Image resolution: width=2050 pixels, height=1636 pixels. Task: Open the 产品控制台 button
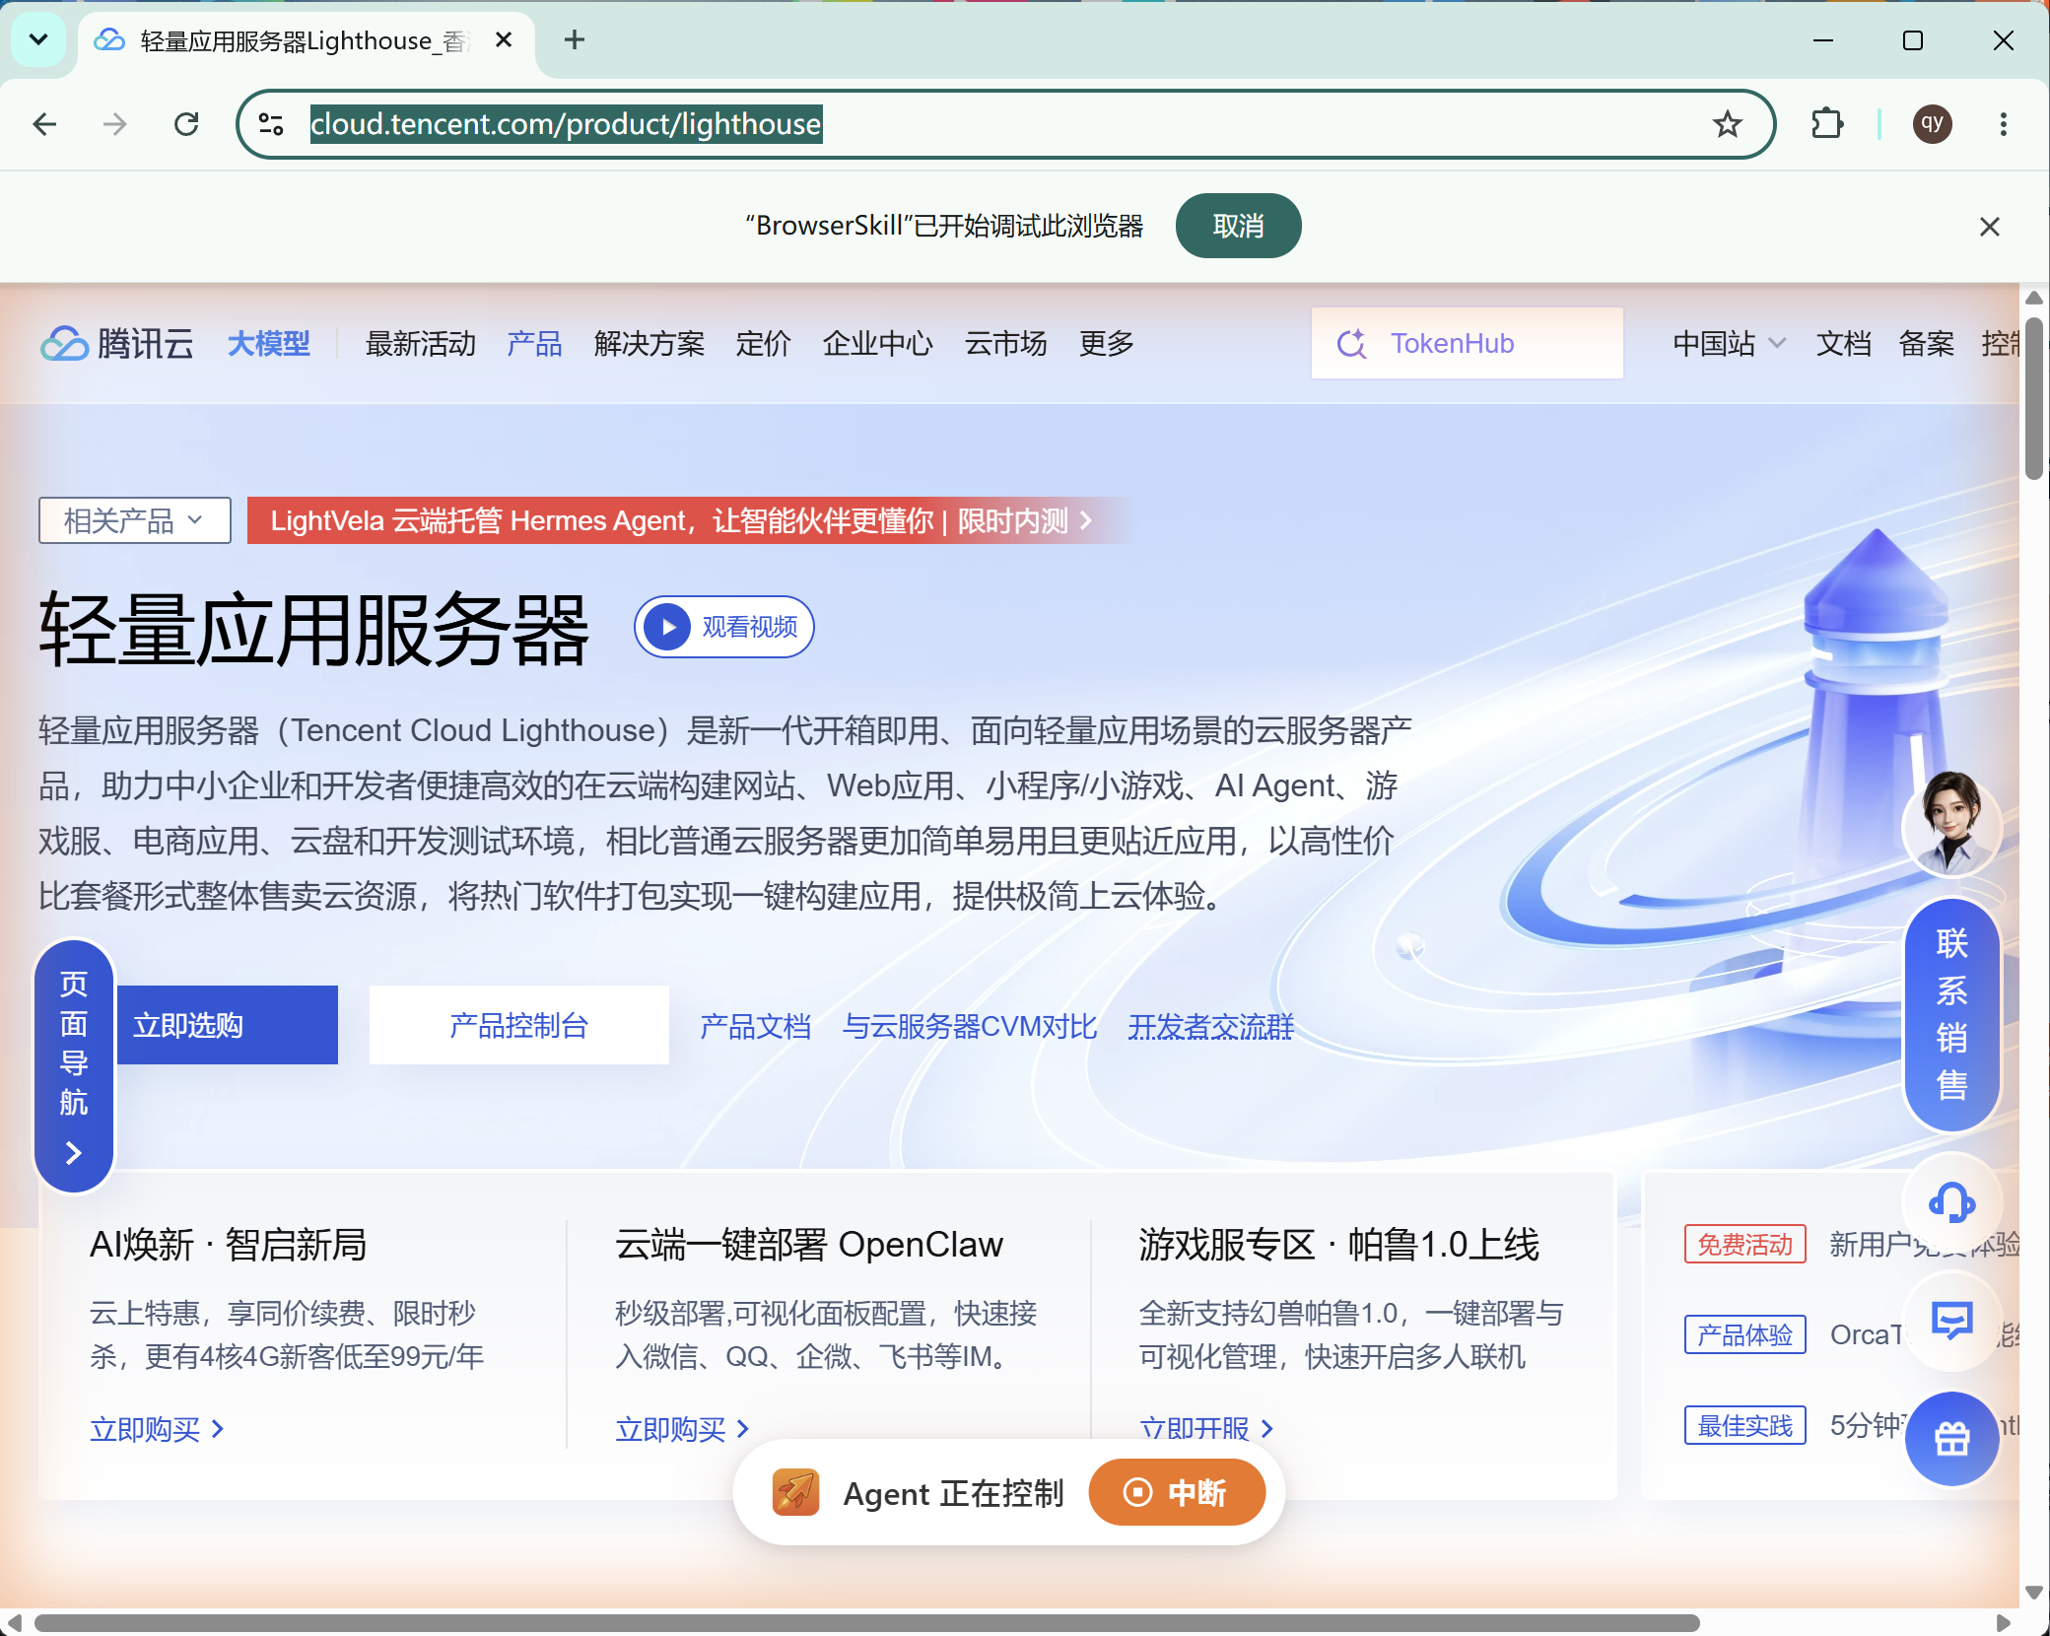tap(519, 1025)
